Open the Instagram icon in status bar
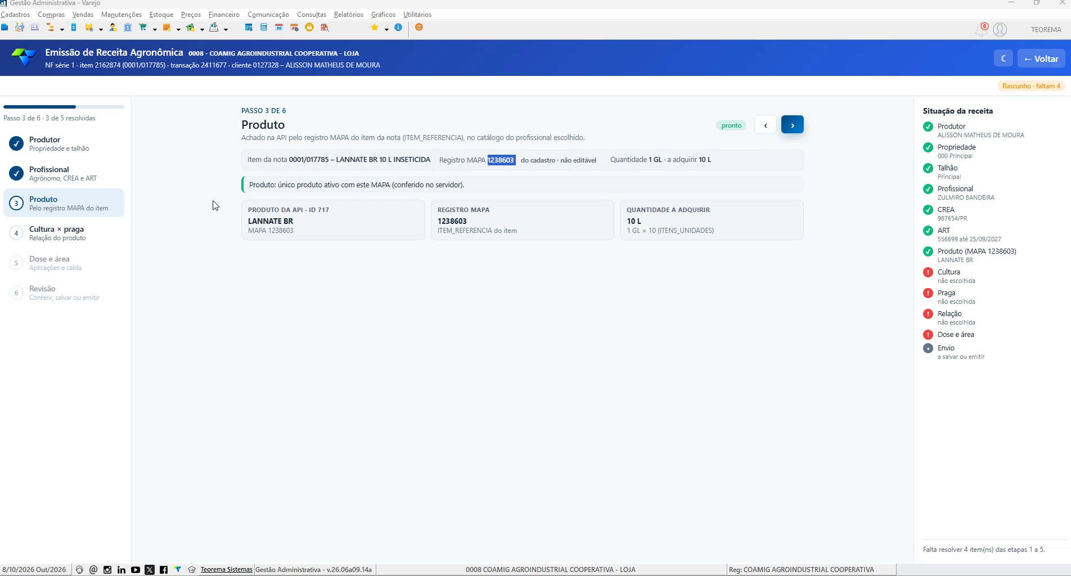1071x576 pixels. tap(107, 570)
